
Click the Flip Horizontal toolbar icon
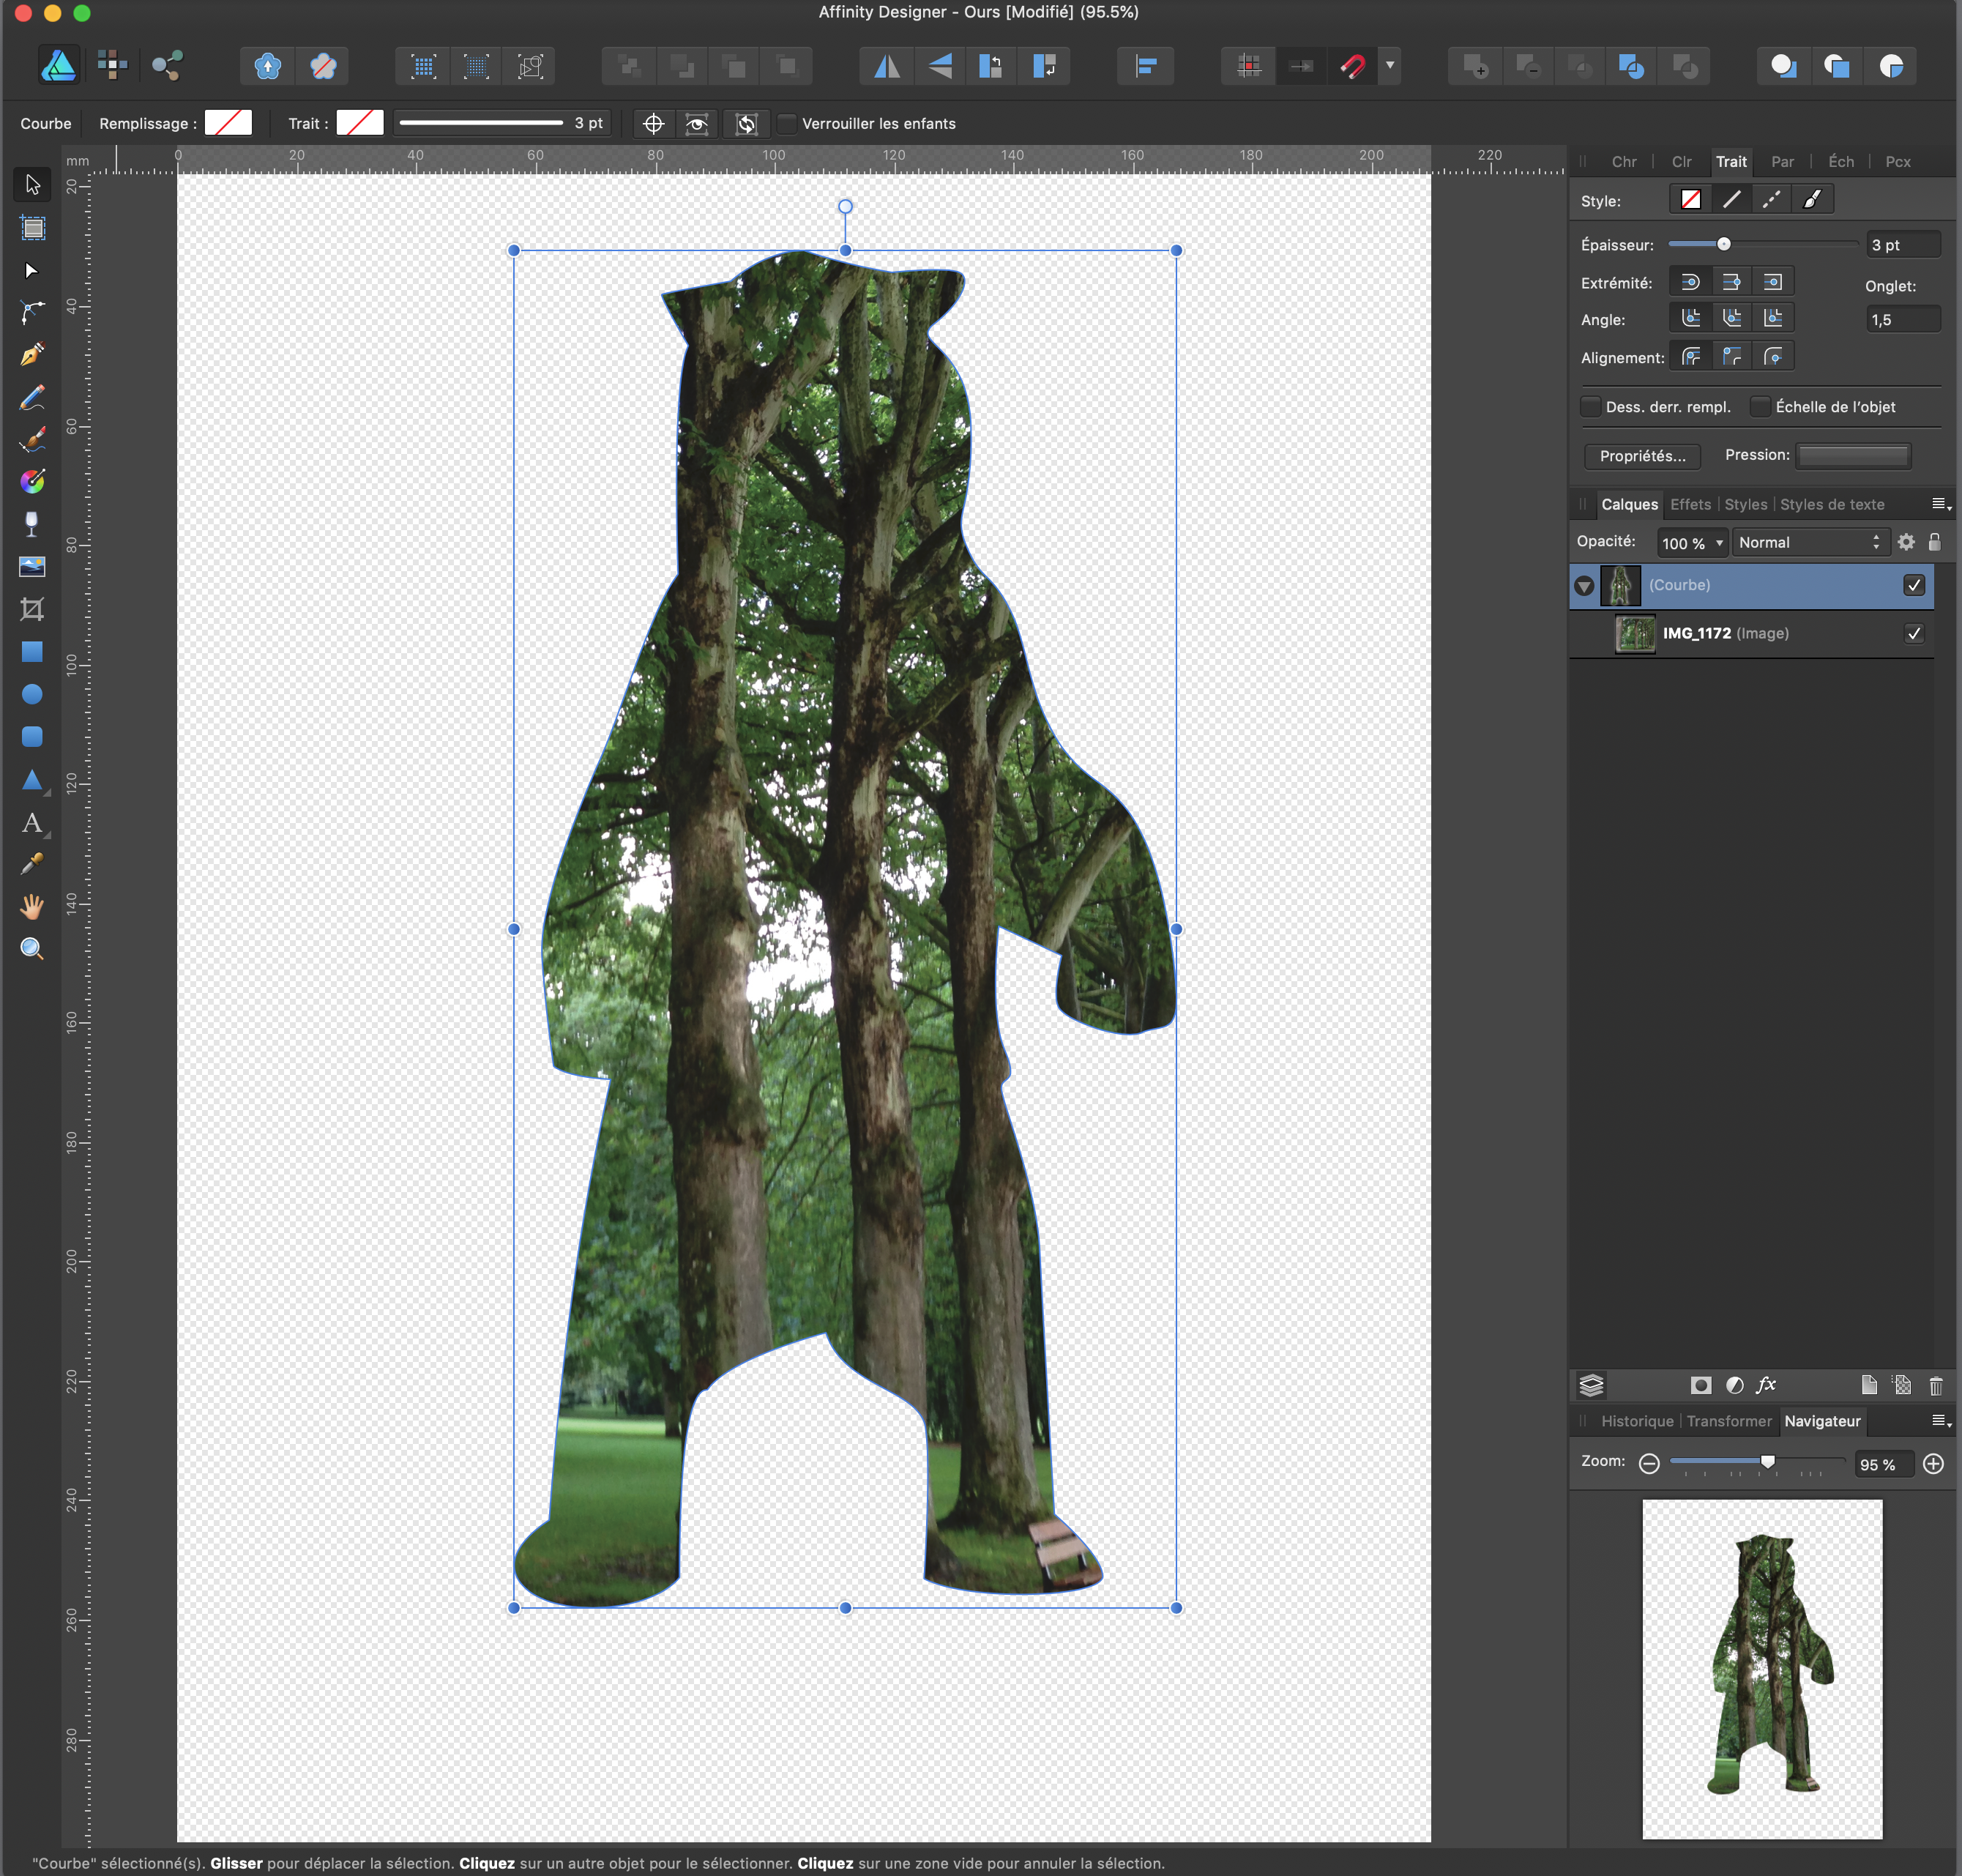pos(887,66)
